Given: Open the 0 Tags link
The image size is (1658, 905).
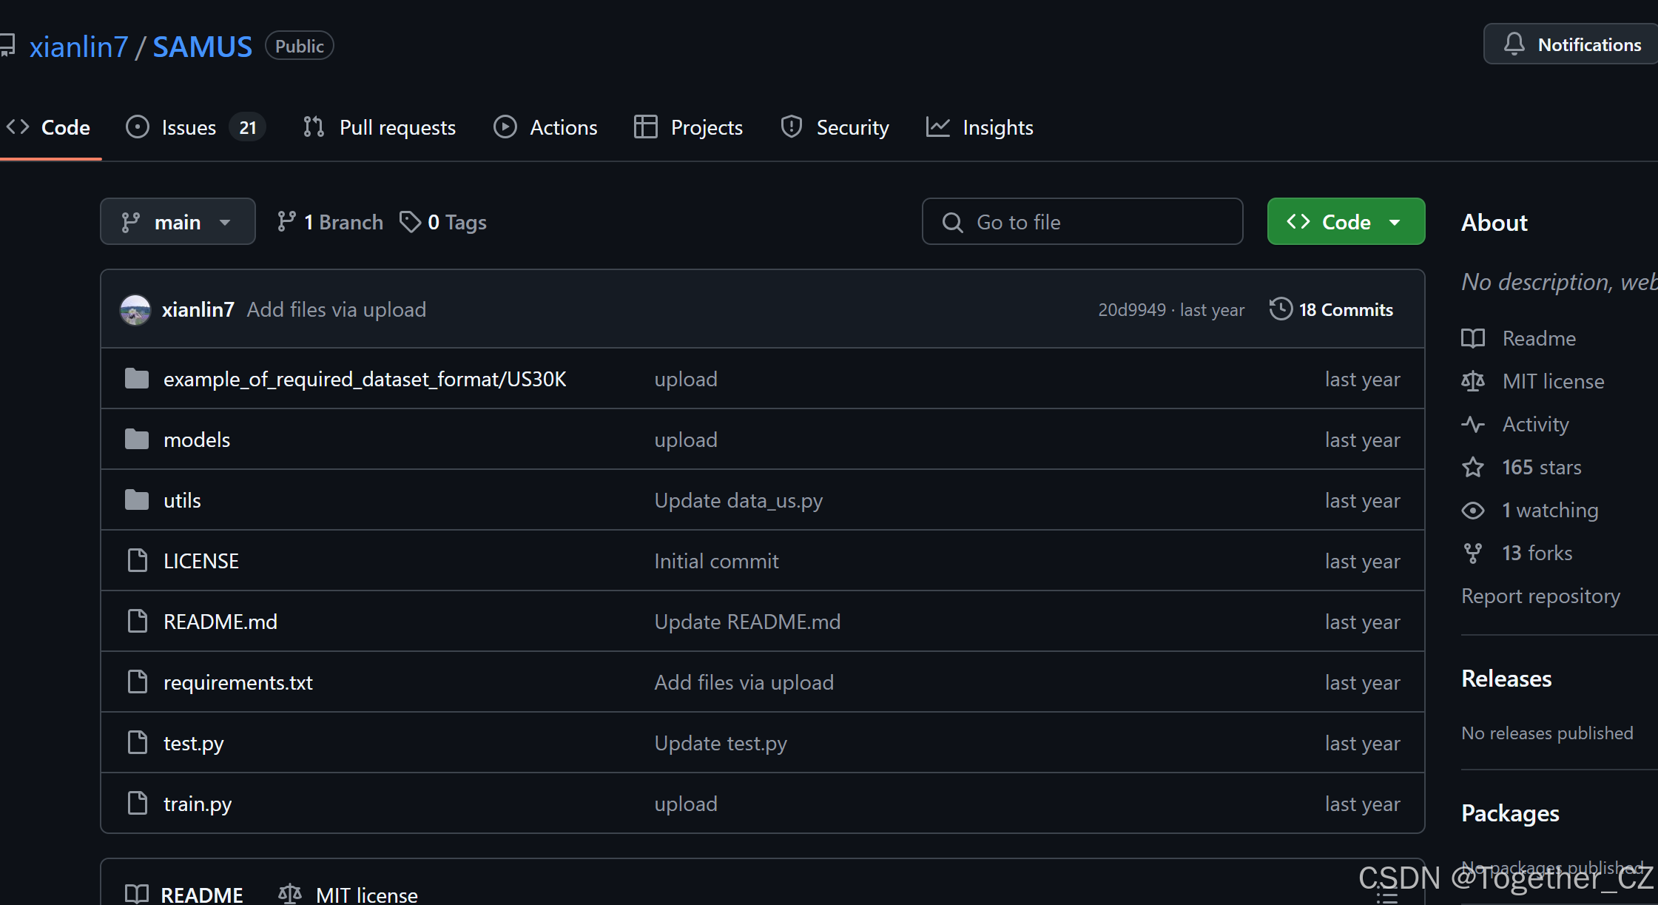Looking at the screenshot, I should coord(443,222).
